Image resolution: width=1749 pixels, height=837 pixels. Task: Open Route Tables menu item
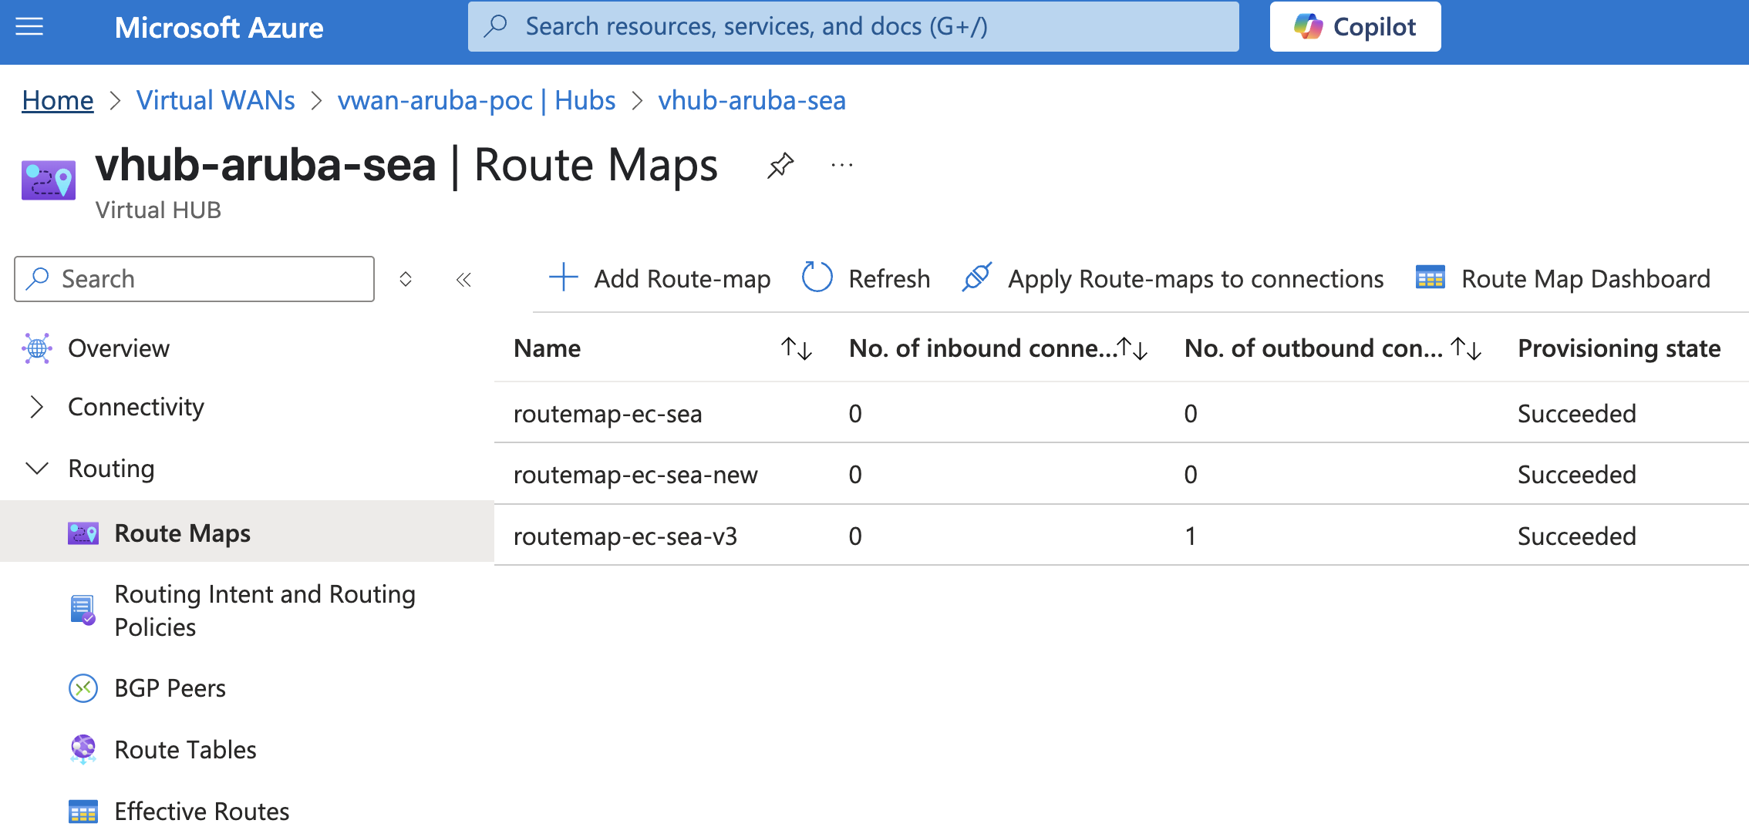coord(185,750)
